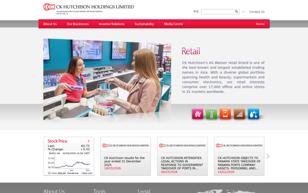
Task: Select the brown Finance & Investments steps icon
Action: (240, 114)
